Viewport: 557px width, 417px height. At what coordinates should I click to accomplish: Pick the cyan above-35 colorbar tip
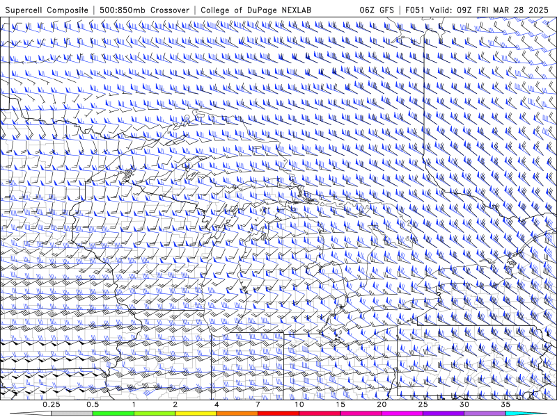(524, 414)
